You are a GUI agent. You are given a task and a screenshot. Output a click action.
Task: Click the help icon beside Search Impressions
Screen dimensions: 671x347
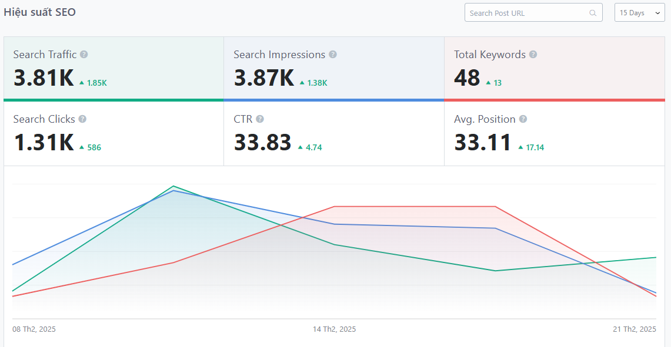tap(333, 55)
